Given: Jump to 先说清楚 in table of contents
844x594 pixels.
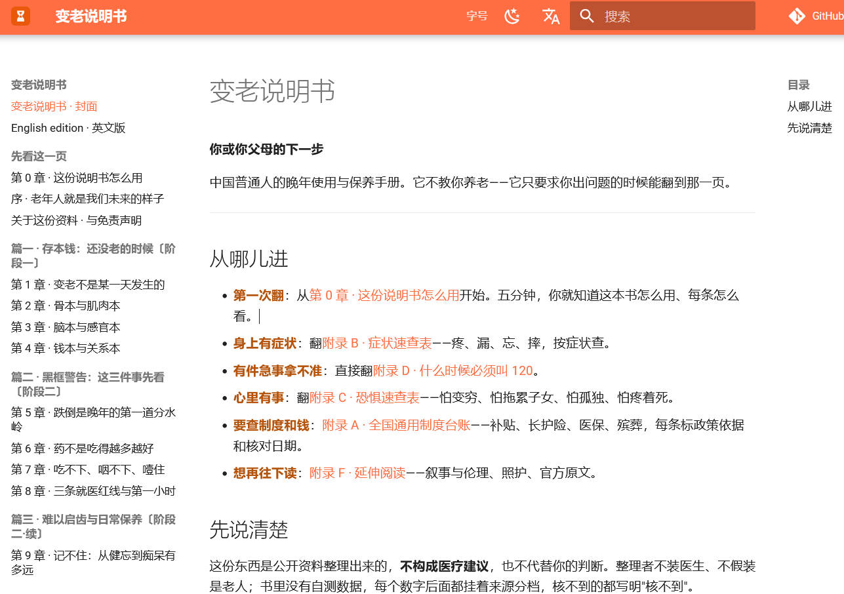Looking at the screenshot, I should tap(810, 128).
